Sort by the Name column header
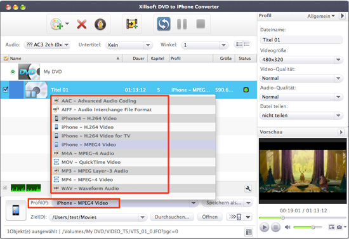Screen dimensions: 349x239 coord(65,58)
